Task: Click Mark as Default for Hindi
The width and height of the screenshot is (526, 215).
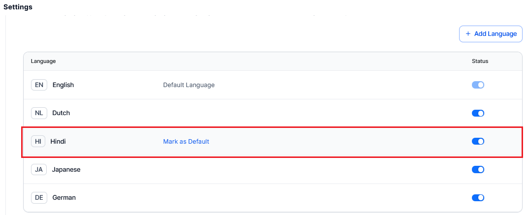Action: pyautogui.click(x=186, y=141)
